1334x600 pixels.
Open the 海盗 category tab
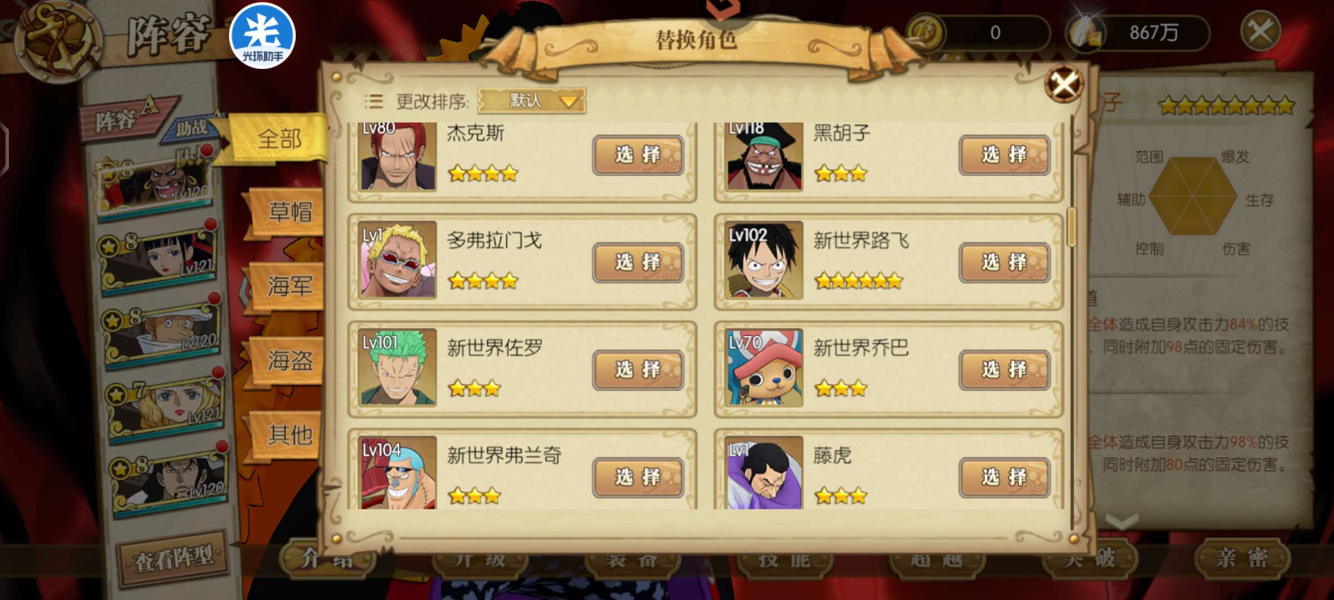coord(288,361)
